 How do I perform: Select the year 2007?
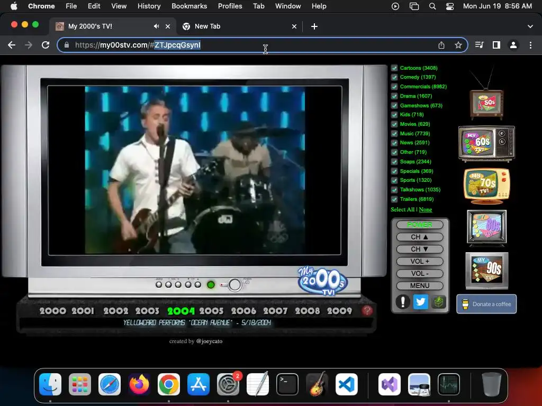pos(275,311)
